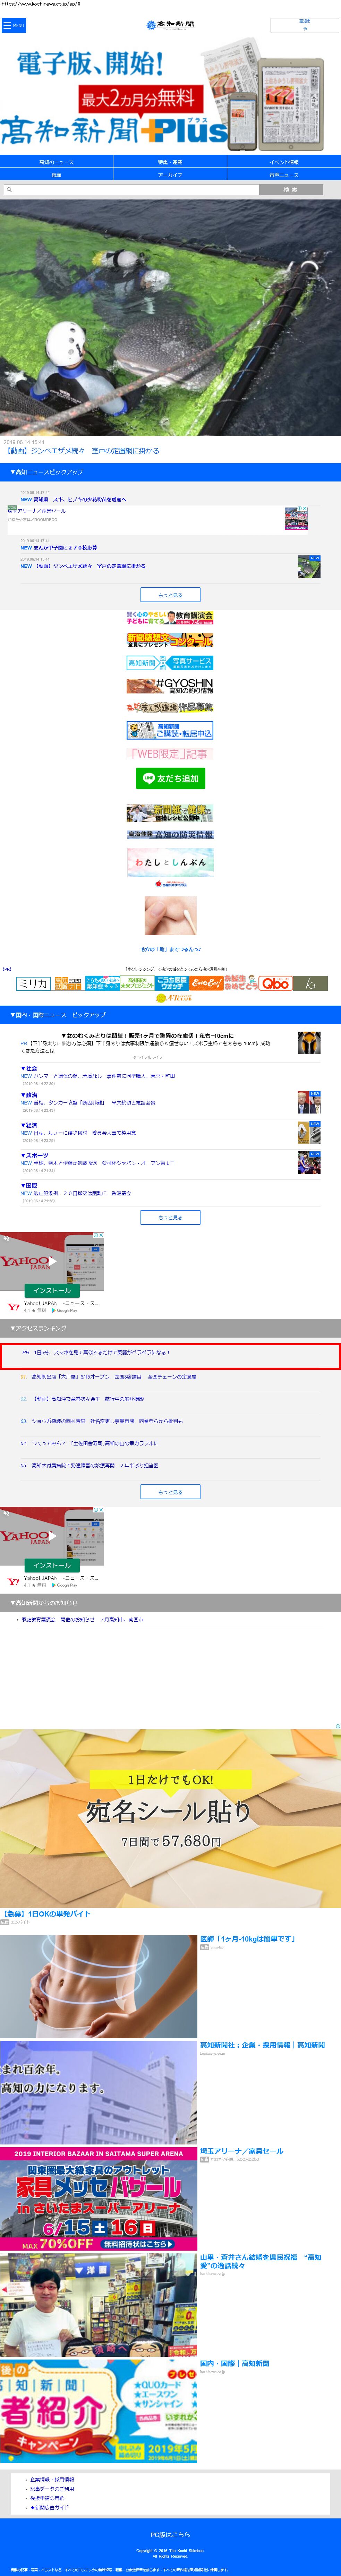The width and height of the screenshot is (341, 2576).
Task: Click whale shark thumbnail with NEW badge
Action: 309,567
